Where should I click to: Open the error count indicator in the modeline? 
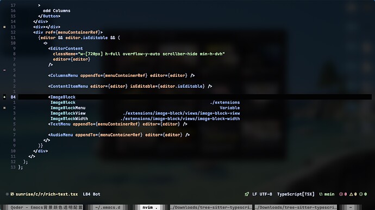(343, 194)
